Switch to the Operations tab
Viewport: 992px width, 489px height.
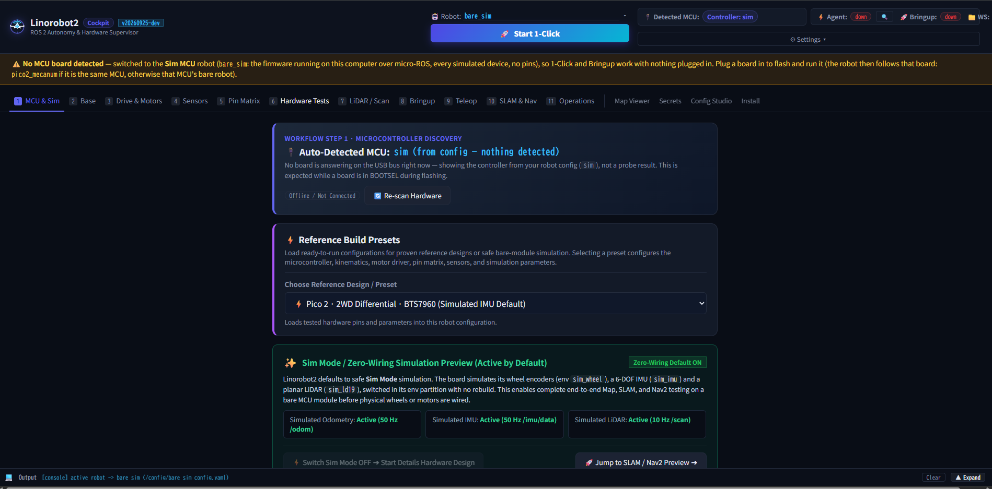pyautogui.click(x=571, y=101)
